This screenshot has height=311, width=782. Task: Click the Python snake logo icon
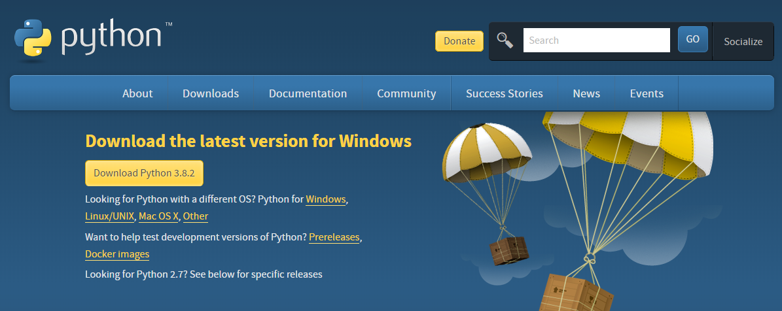(x=33, y=37)
